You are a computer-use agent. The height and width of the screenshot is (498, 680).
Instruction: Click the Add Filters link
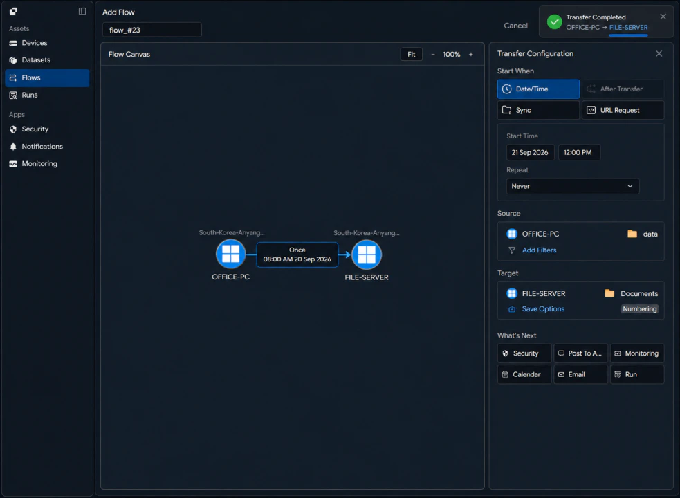pyautogui.click(x=539, y=250)
